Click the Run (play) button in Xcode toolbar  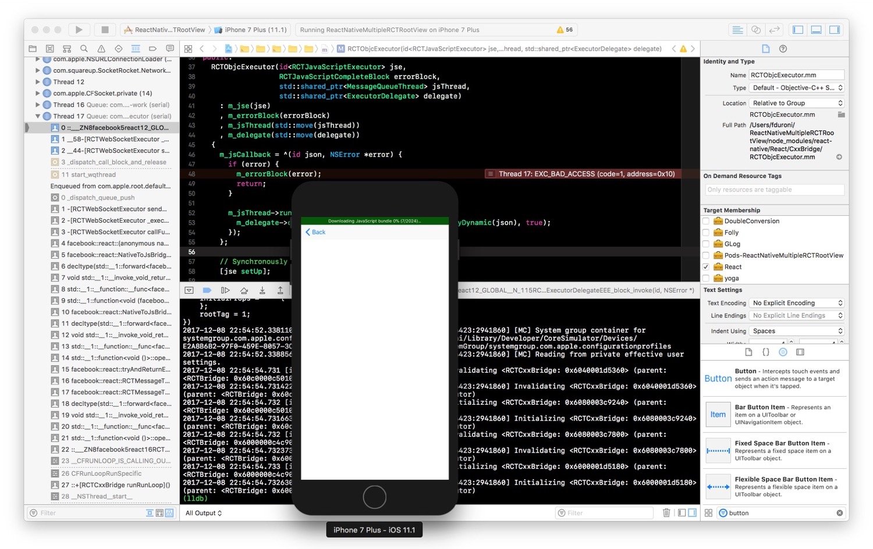click(x=79, y=30)
